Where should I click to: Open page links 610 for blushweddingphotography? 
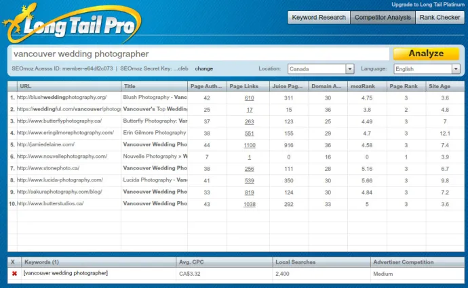pos(249,98)
